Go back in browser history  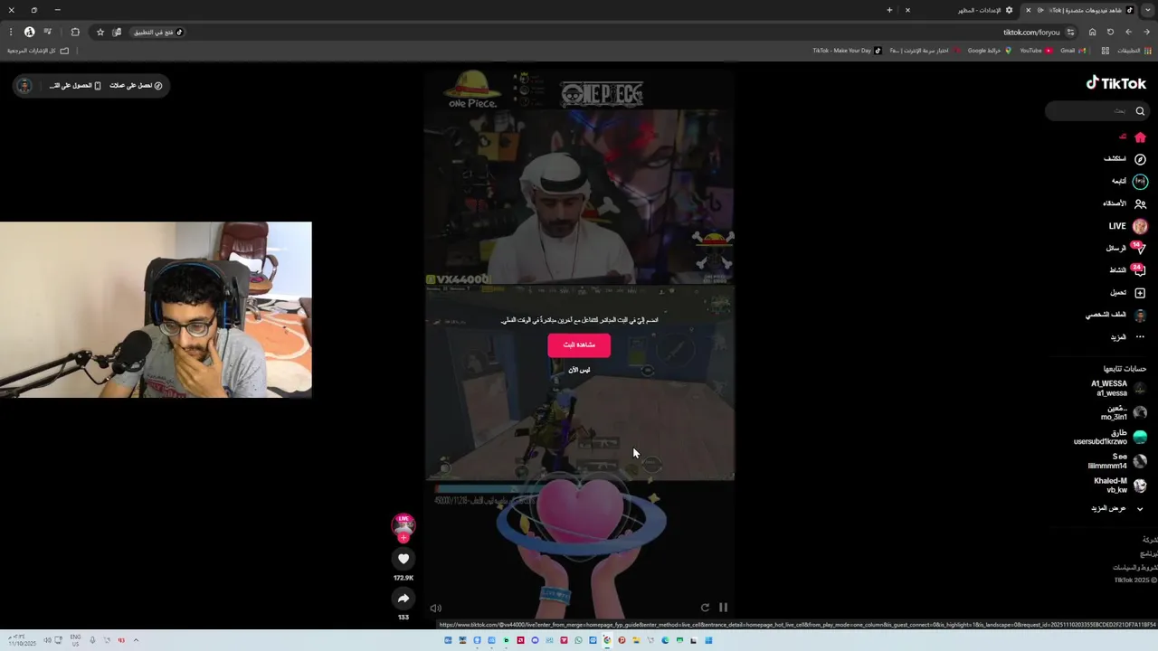(1145, 32)
